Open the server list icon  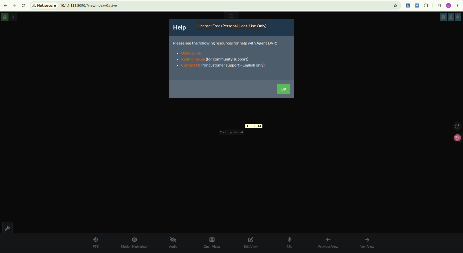click(x=443, y=17)
